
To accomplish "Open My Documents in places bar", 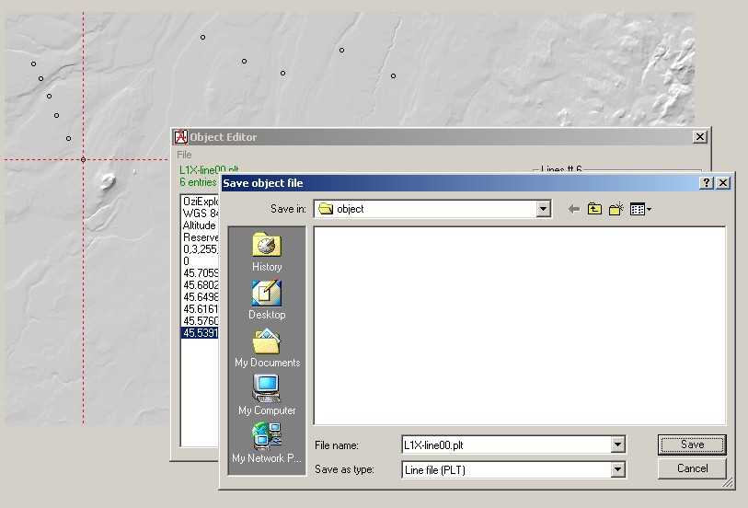I will coord(266,347).
